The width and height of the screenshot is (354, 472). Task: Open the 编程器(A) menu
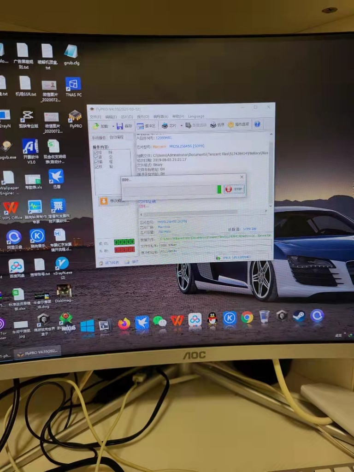pos(161,117)
